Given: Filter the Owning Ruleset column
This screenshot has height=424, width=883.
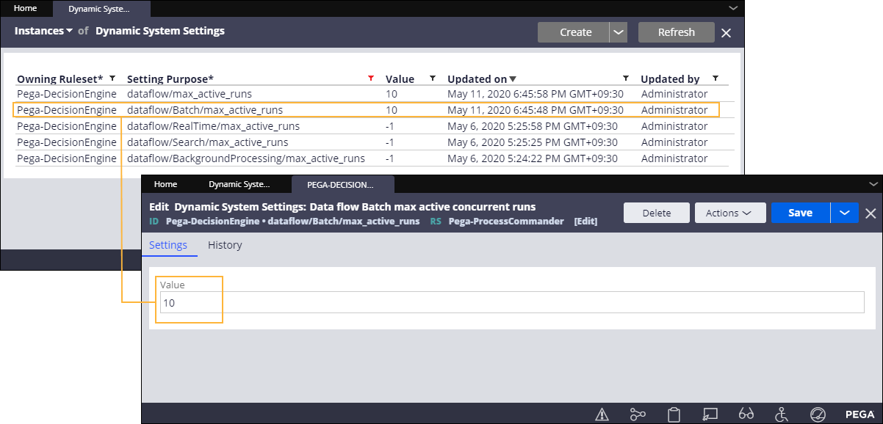Looking at the screenshot, I should tap(112, 78).
